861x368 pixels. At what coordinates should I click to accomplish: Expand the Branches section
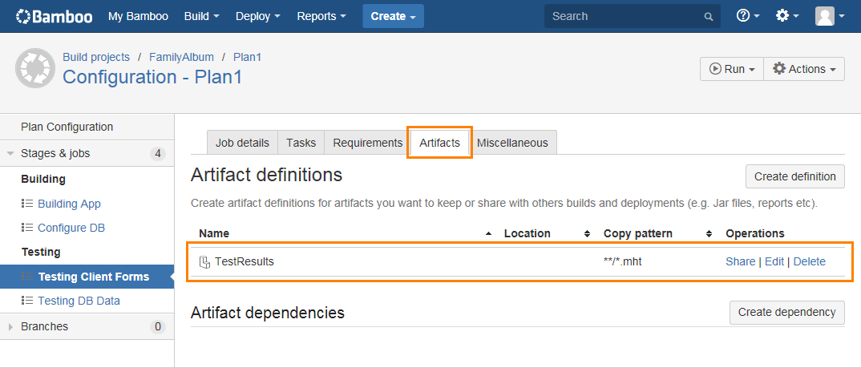tap(11, 326)
